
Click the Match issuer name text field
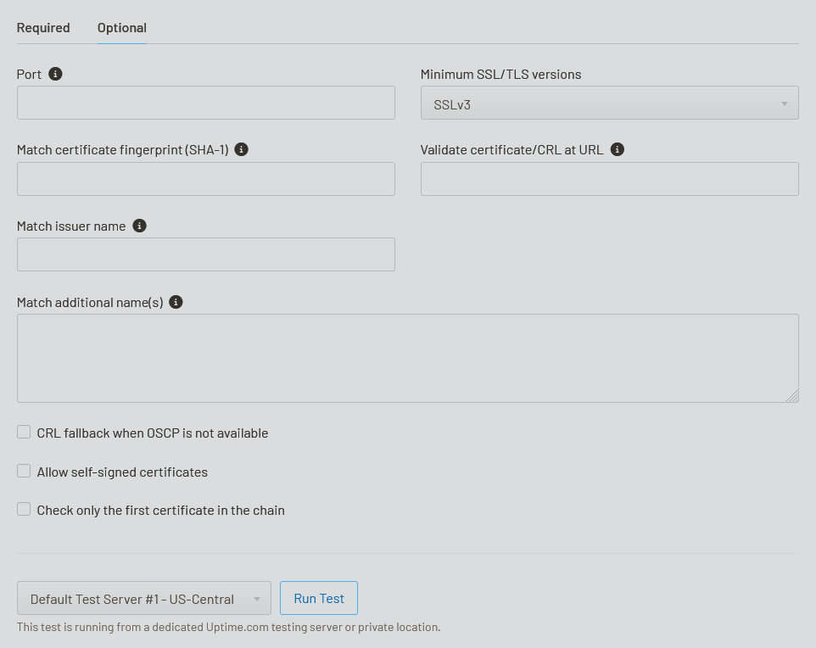[205, 254]
